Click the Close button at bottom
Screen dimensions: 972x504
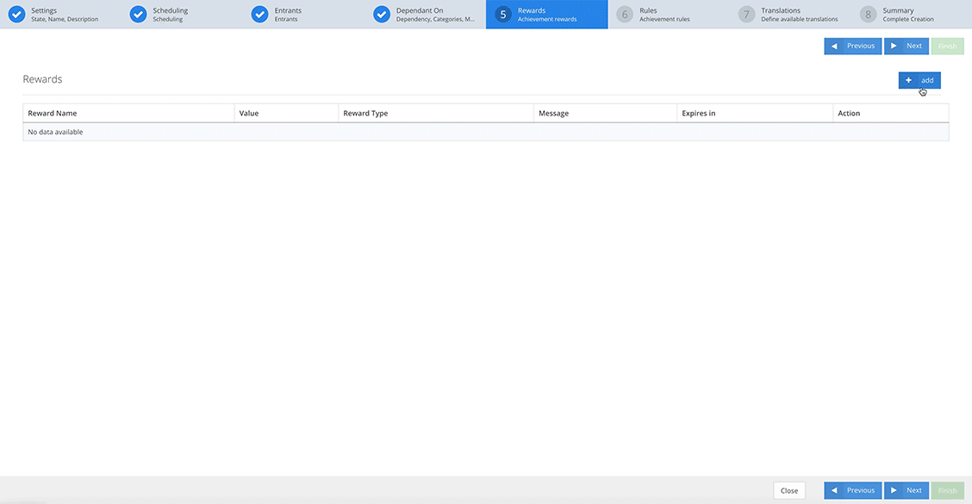tap(788, 490)
